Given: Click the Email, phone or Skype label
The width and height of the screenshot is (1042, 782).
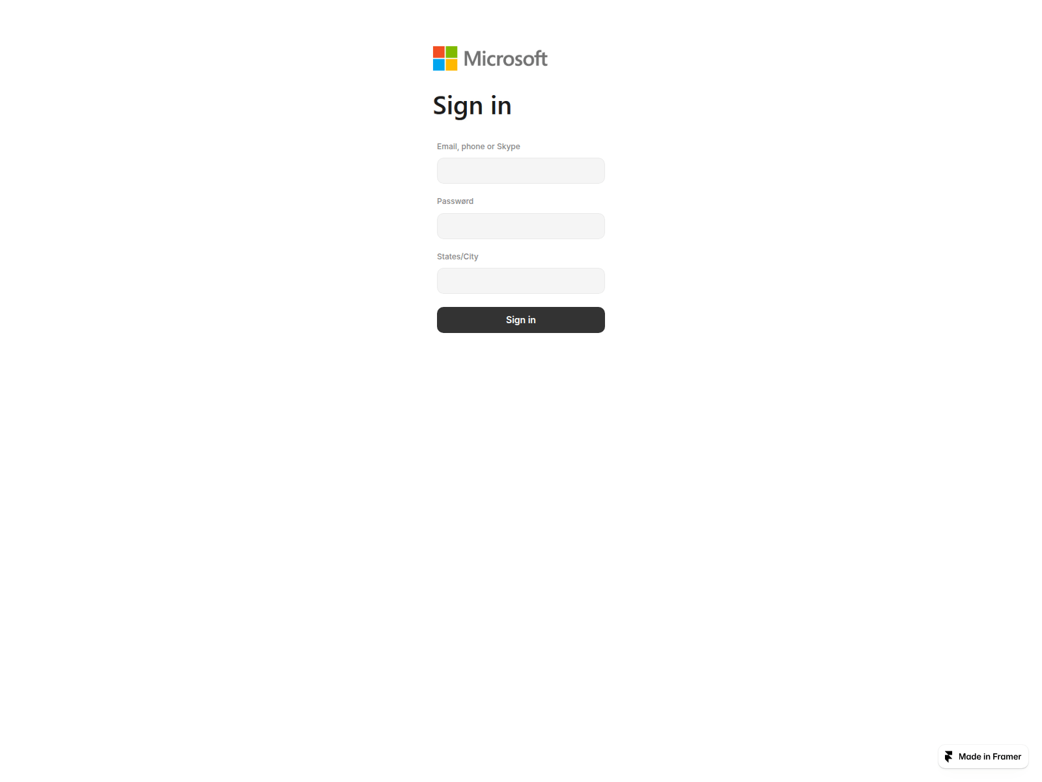Looking at the screenshot, I should coord(479,147).
